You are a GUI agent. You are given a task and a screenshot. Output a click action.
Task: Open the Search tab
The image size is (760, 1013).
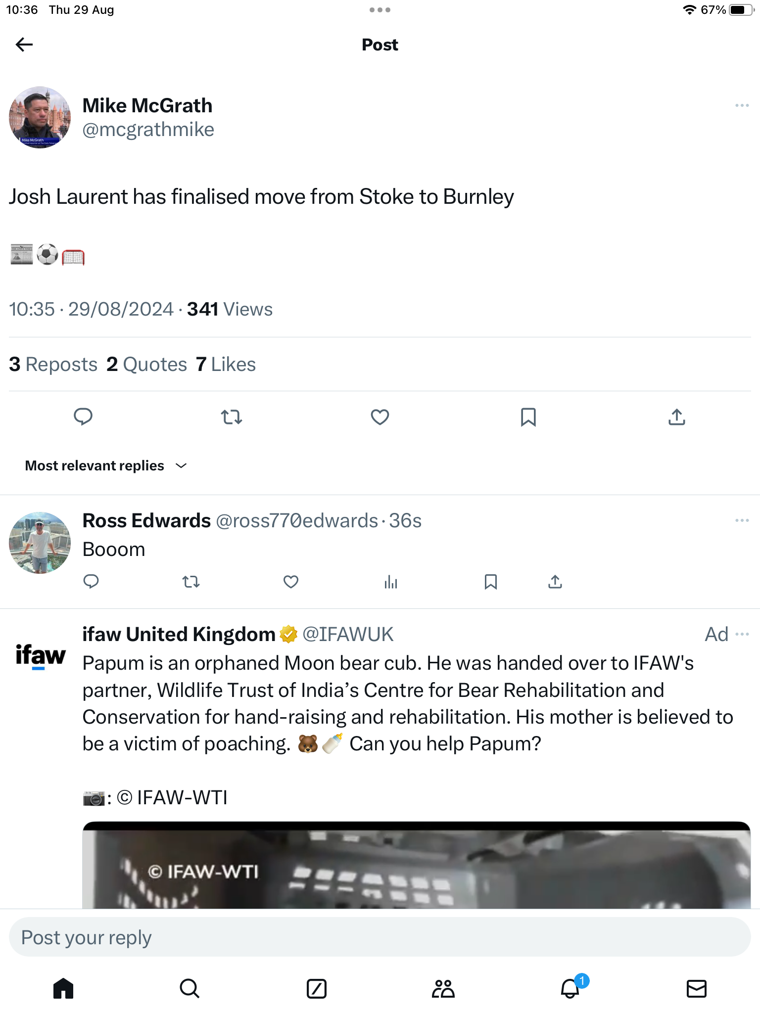pyautogui.click(x=190, y=989)
